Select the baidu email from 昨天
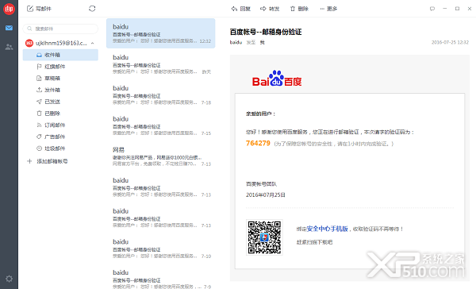The image size is (476, 289). [160, 64]
